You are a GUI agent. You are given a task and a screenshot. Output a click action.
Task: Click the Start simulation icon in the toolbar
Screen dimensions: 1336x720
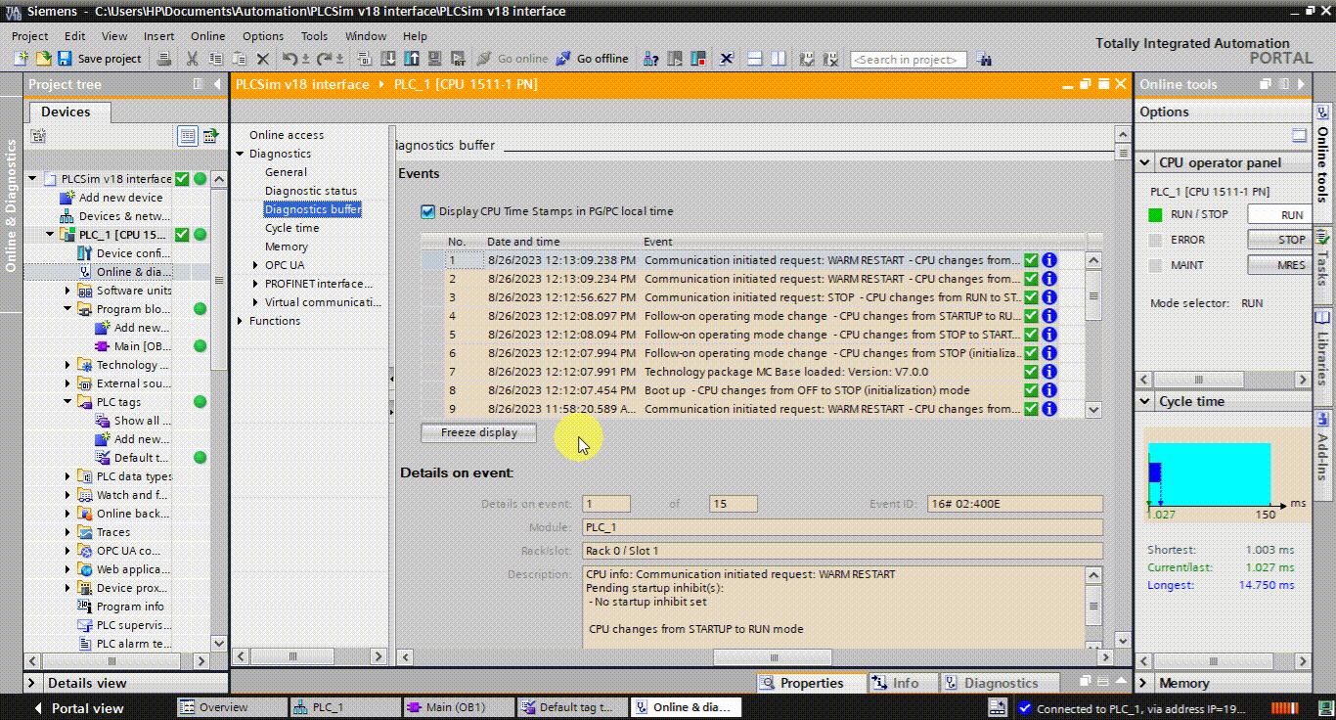[x=433, y=59]
